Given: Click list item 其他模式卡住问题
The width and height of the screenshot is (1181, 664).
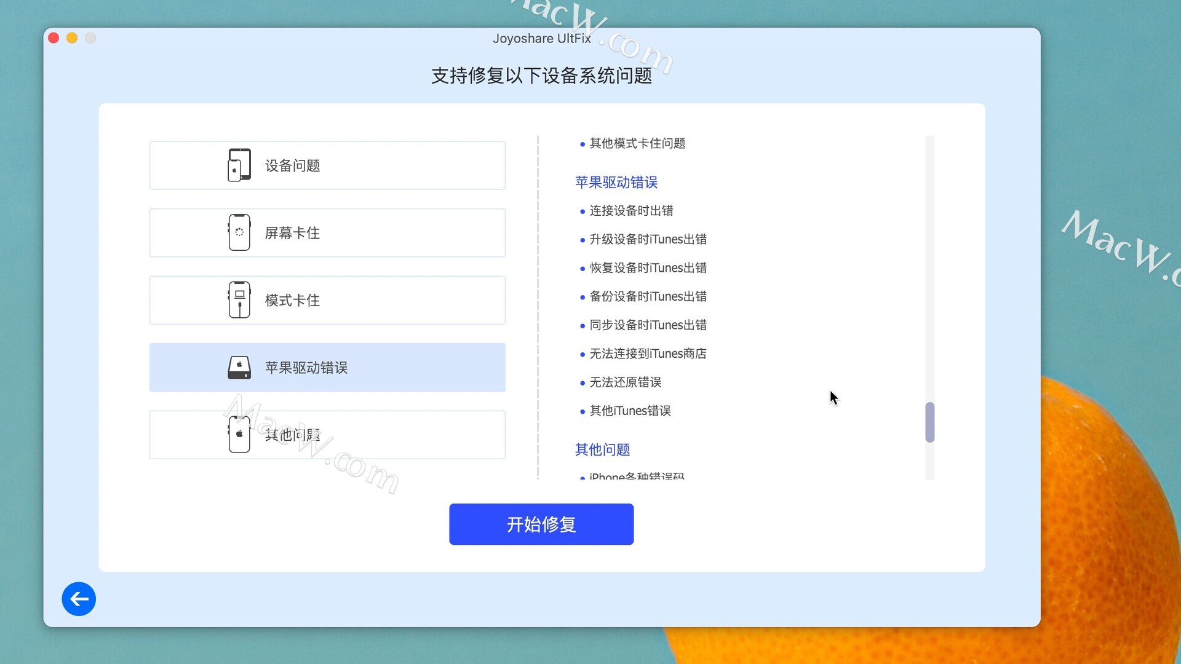Looking at the screenshot, I should (637, 143).
